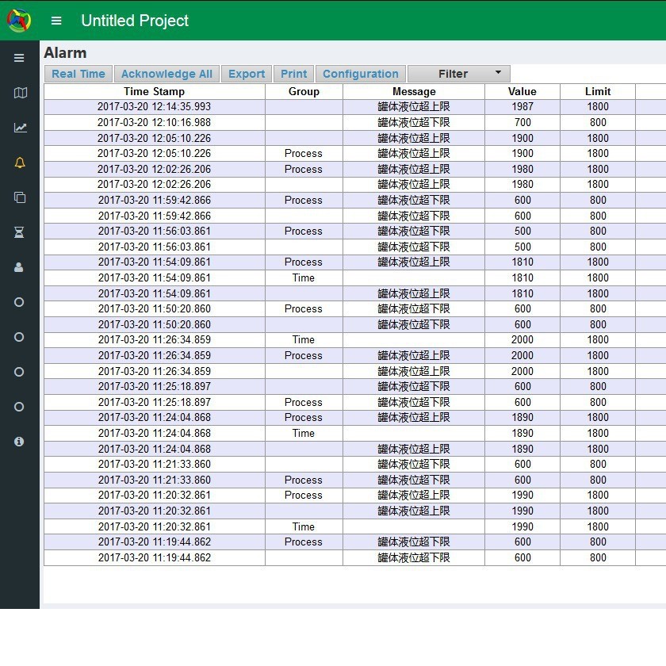The width and height of the screenshot is (666, 666).
Task: Select the alarm bell icon in sidebar
Action: pos(20,163)
